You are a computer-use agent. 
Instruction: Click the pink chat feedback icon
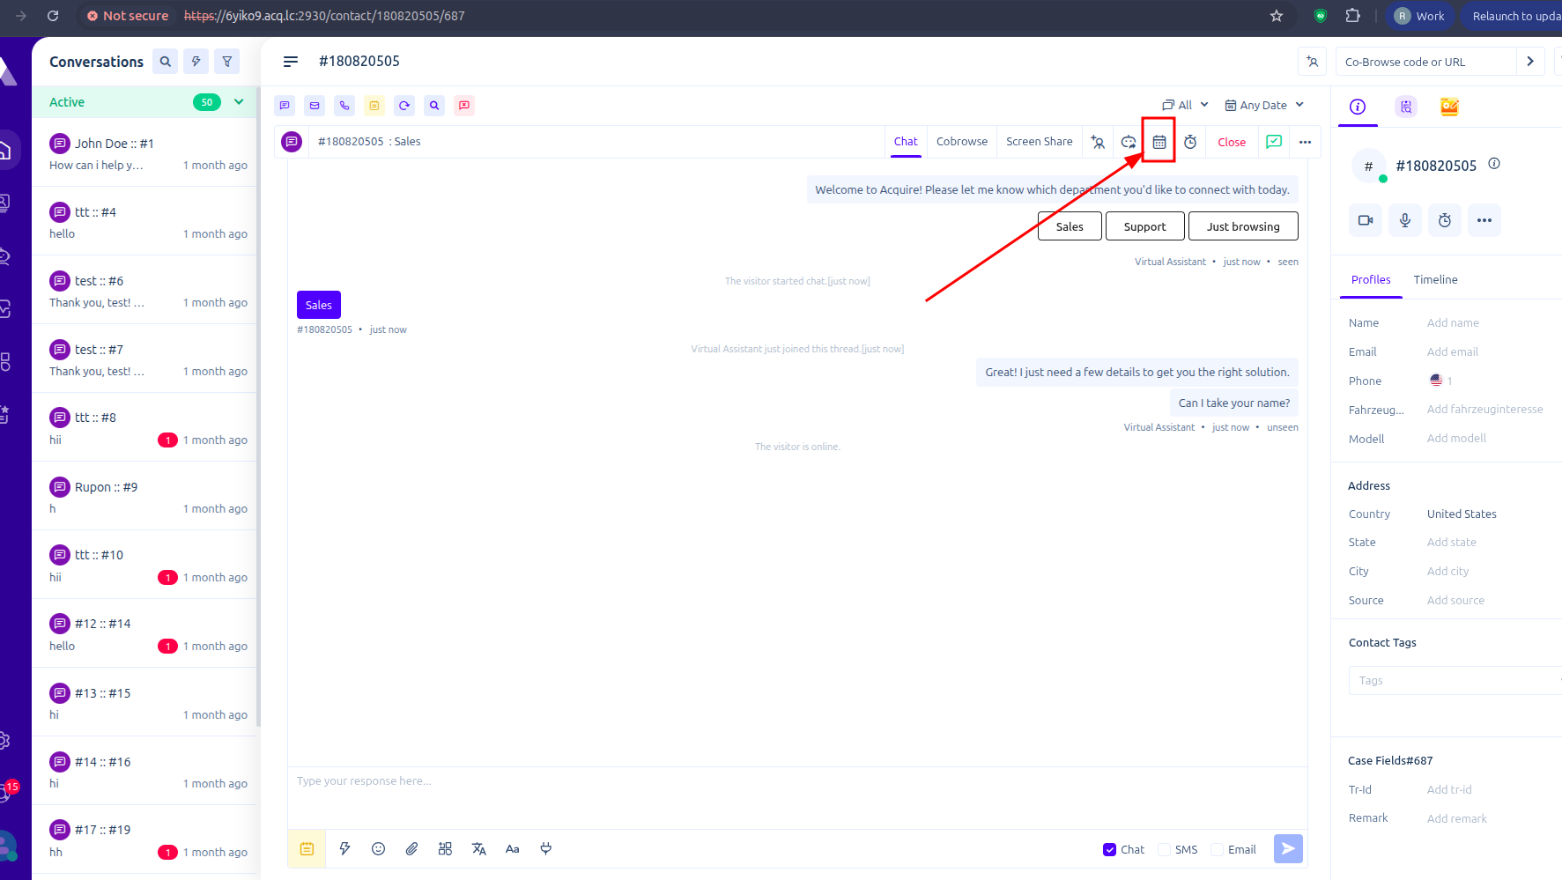tap(464, 106)
